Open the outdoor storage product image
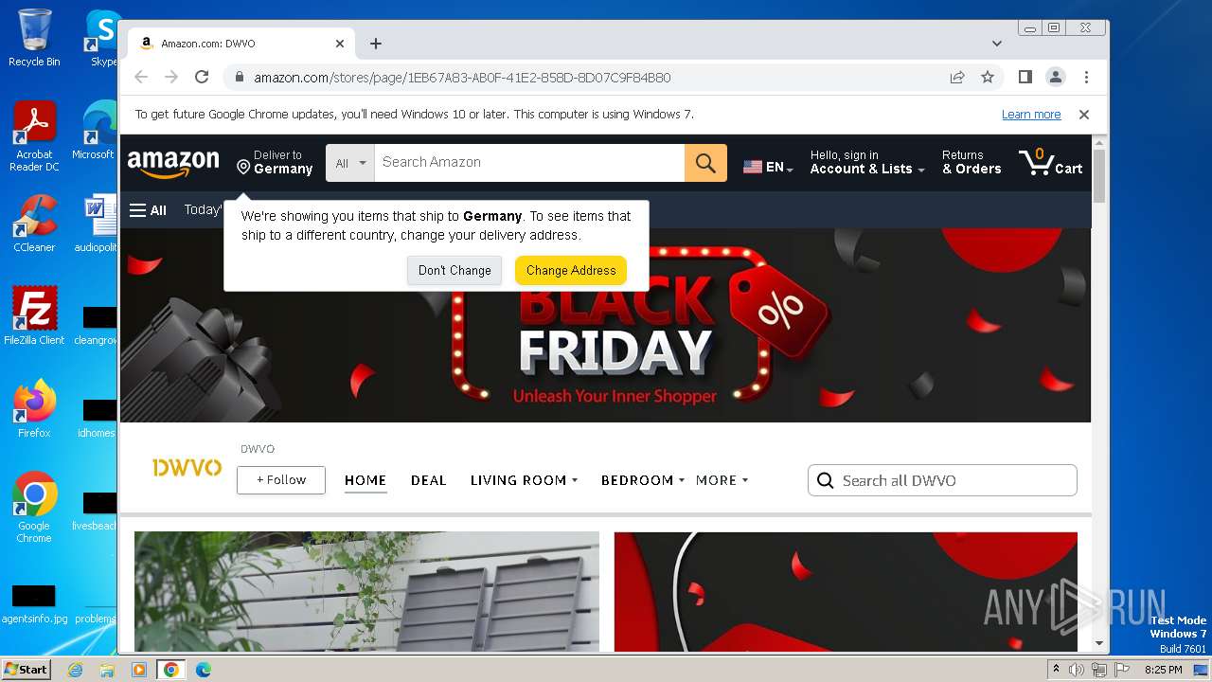Screen dimensions: 1212x682 (x=366, y=591)
